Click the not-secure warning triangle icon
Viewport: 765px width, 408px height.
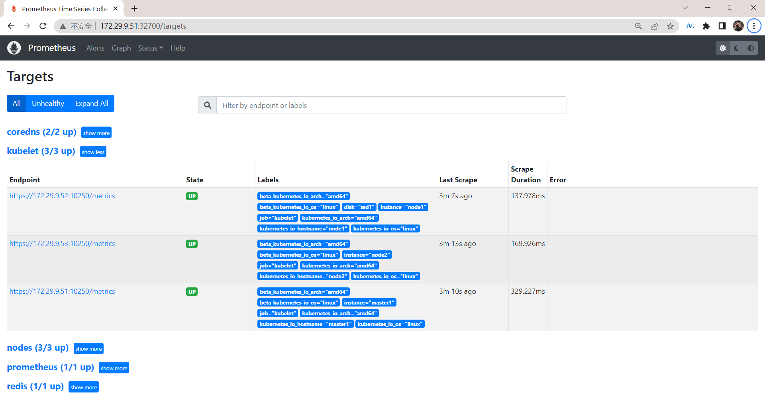pos(63,26)
